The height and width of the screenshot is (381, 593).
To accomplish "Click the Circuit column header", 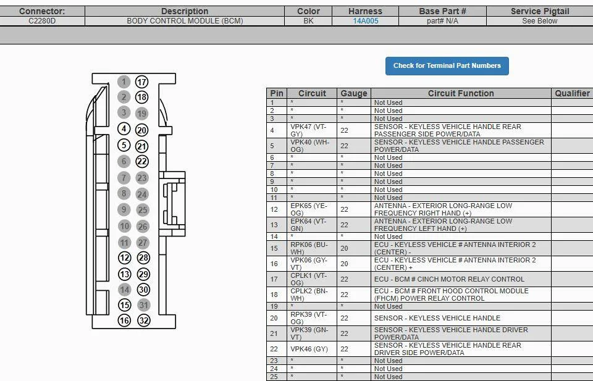I will 312,93.
